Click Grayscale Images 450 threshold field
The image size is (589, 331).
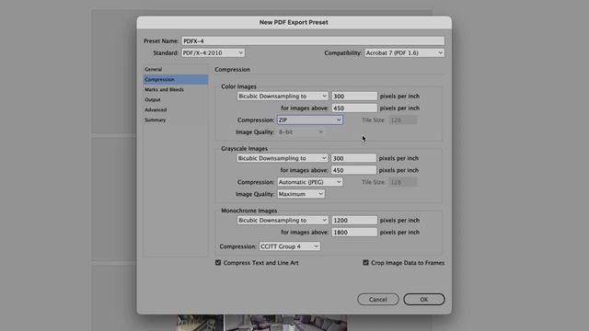[x=353, y=170]
